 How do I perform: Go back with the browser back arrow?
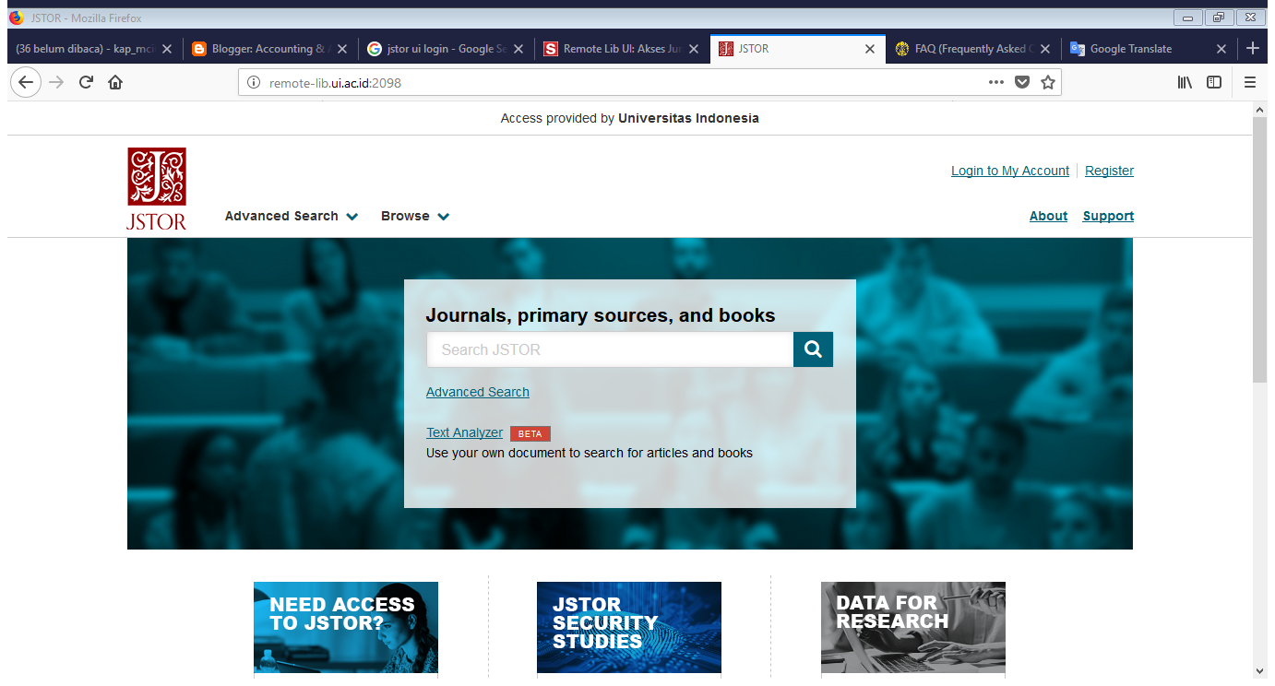pos(26,82)
